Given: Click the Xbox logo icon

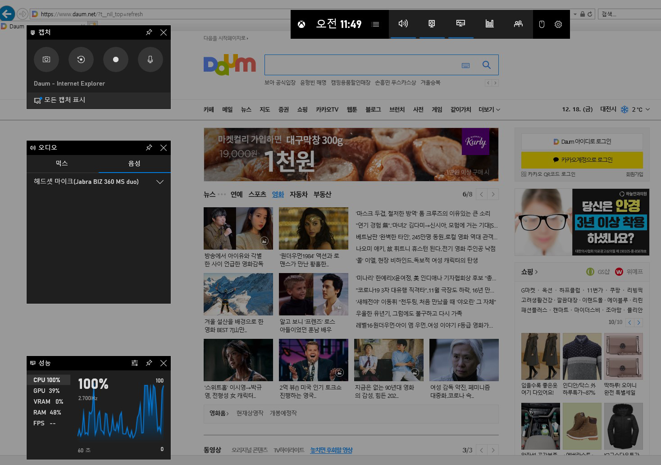Looking at the screenshot, I should point(301,24).
